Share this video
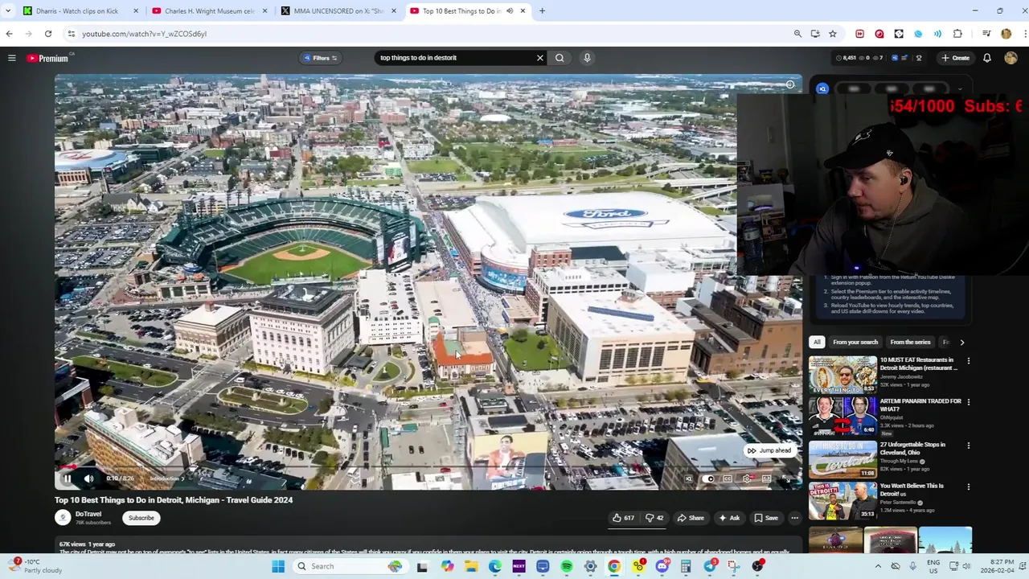1029x579 pixels. coord(690,518)
